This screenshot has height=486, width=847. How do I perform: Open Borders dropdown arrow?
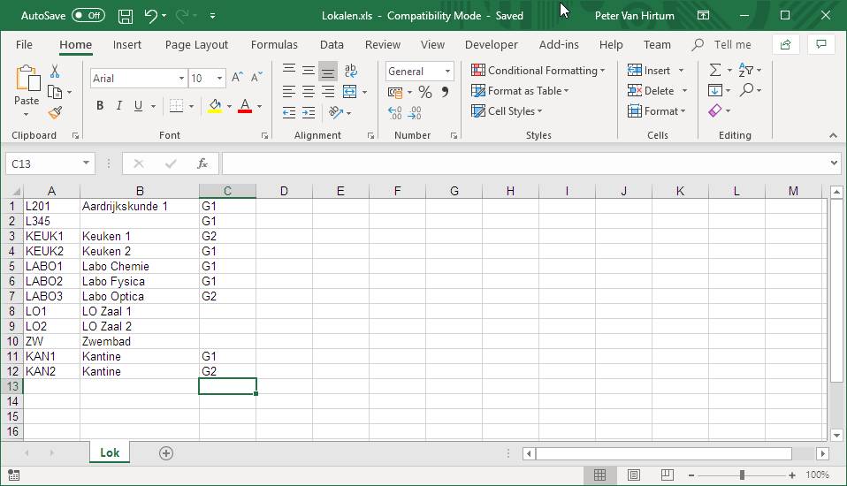(x=191, y=106)
